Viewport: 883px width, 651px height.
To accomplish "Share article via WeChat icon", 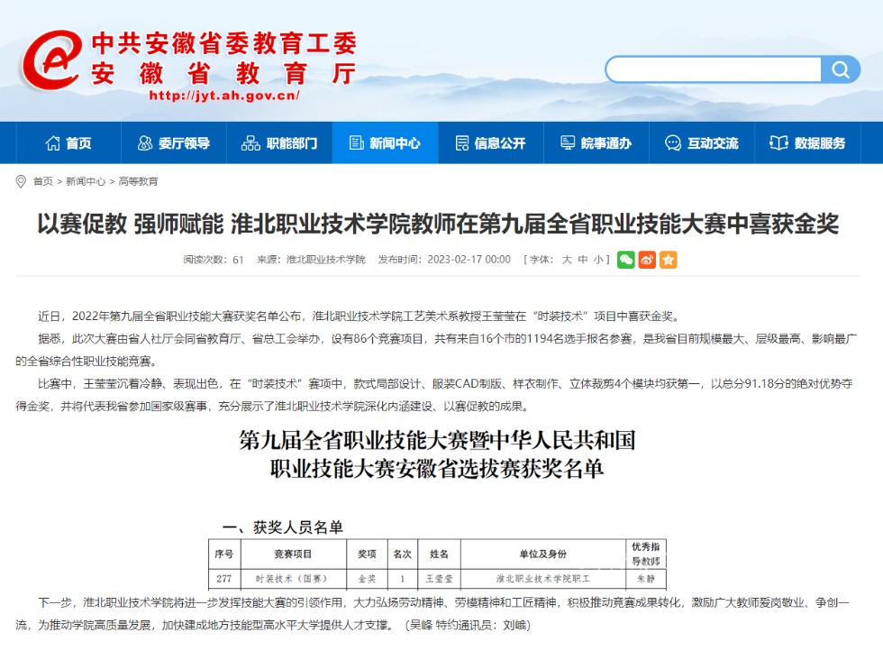I will [626, 260].
